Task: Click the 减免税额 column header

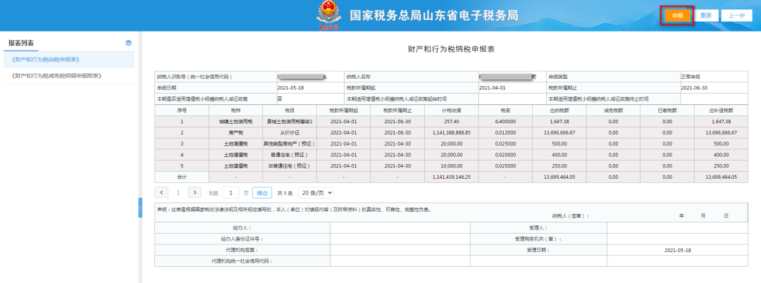Action: point(613,110)
